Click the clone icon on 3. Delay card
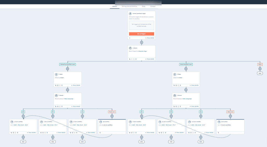The width and height of the screenshot is (267, 147). (x=174, y=85)
